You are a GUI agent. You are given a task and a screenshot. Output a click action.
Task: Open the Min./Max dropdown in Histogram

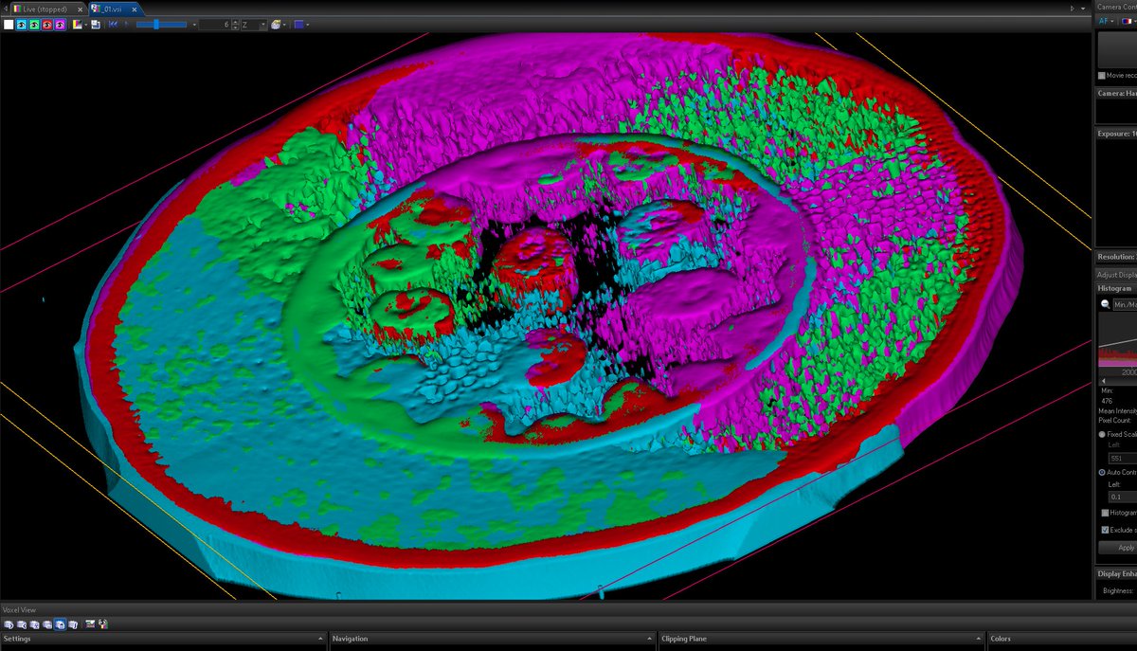(1125, 304)
